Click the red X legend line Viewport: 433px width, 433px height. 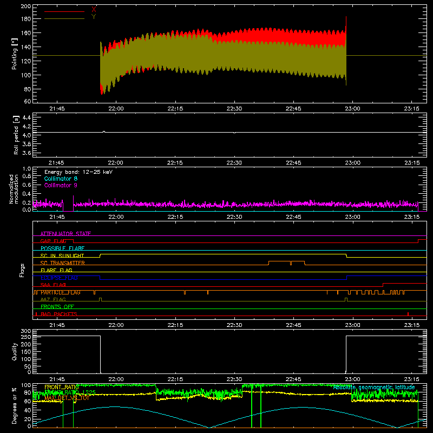pos(64,11)
